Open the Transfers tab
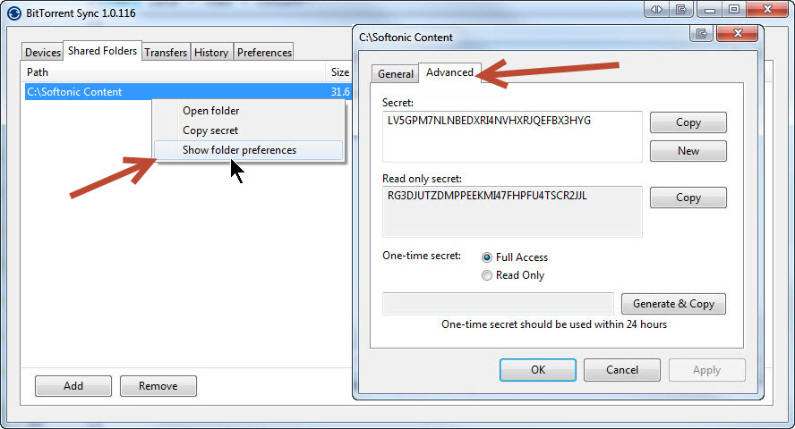Viewport: 795px width, 429px height. (x=166, y=52)
